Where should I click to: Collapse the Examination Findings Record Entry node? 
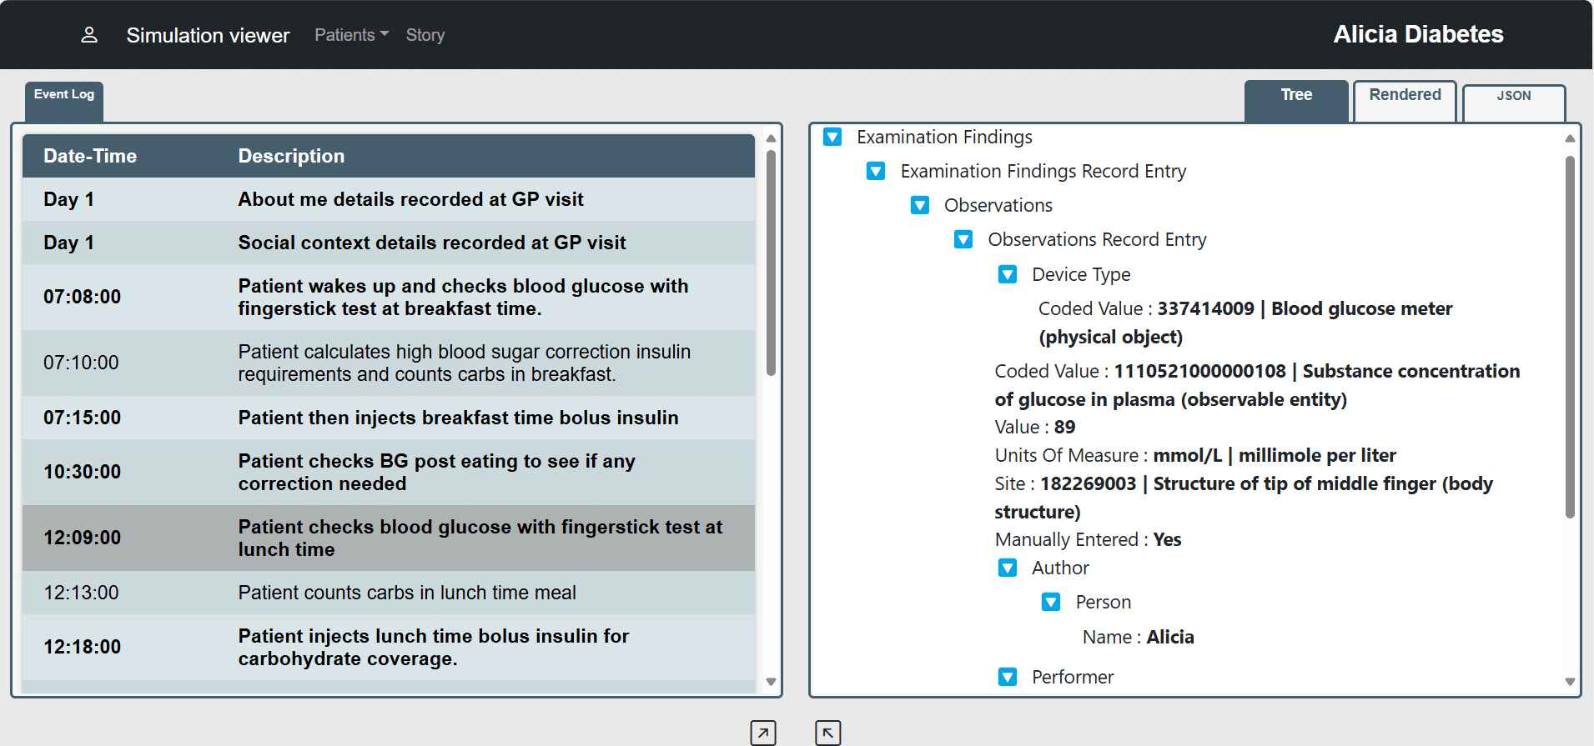pos(876,171)
